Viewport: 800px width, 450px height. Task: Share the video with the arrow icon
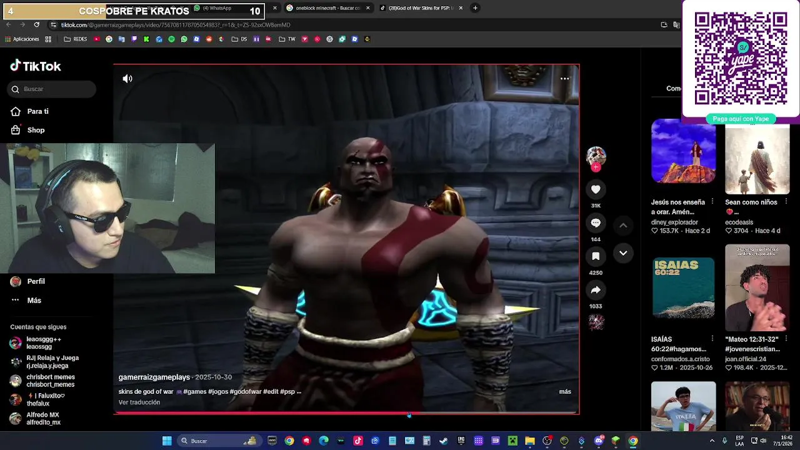(x=596, y=290)
